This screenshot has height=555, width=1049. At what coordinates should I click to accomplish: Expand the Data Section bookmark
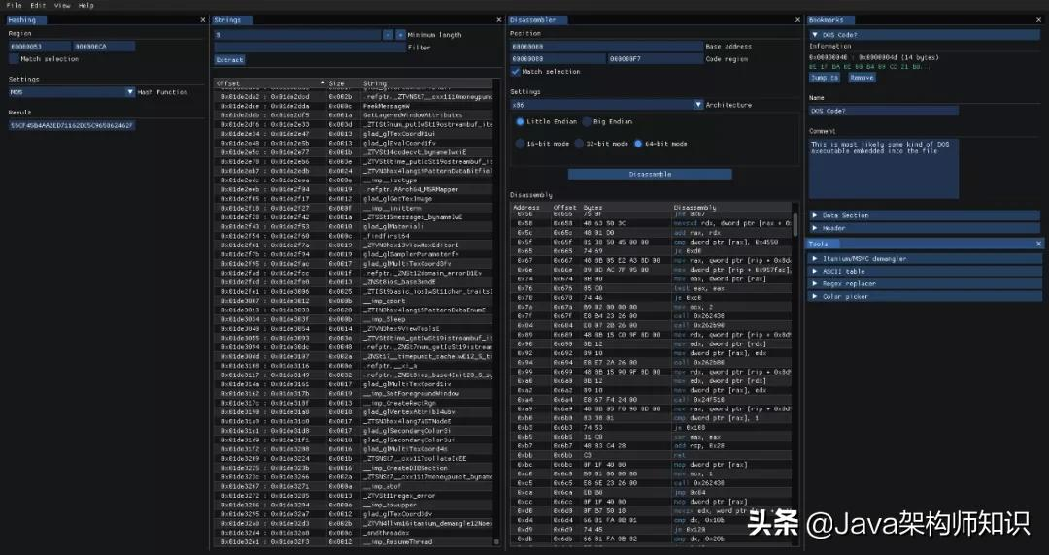(925, 215)
